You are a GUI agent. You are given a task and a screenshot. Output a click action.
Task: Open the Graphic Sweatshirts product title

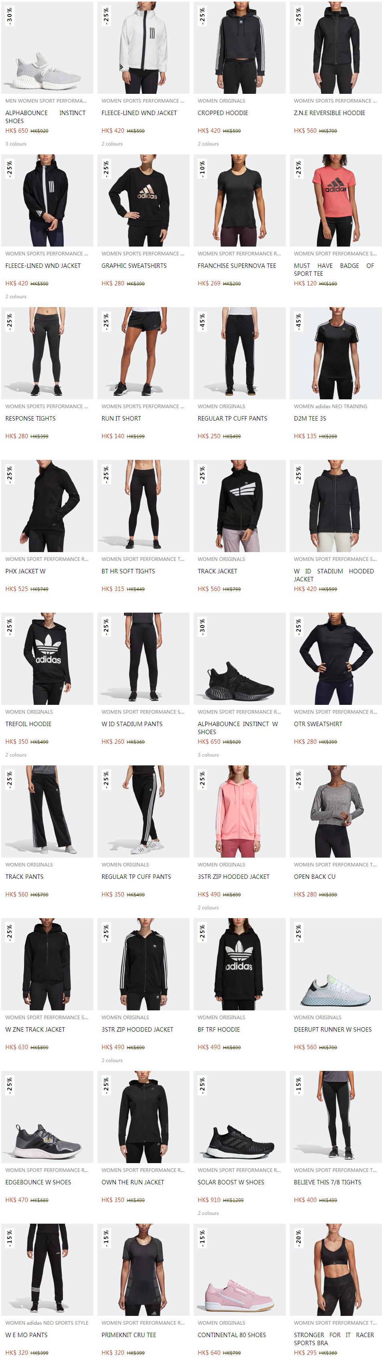pos(133,266)
